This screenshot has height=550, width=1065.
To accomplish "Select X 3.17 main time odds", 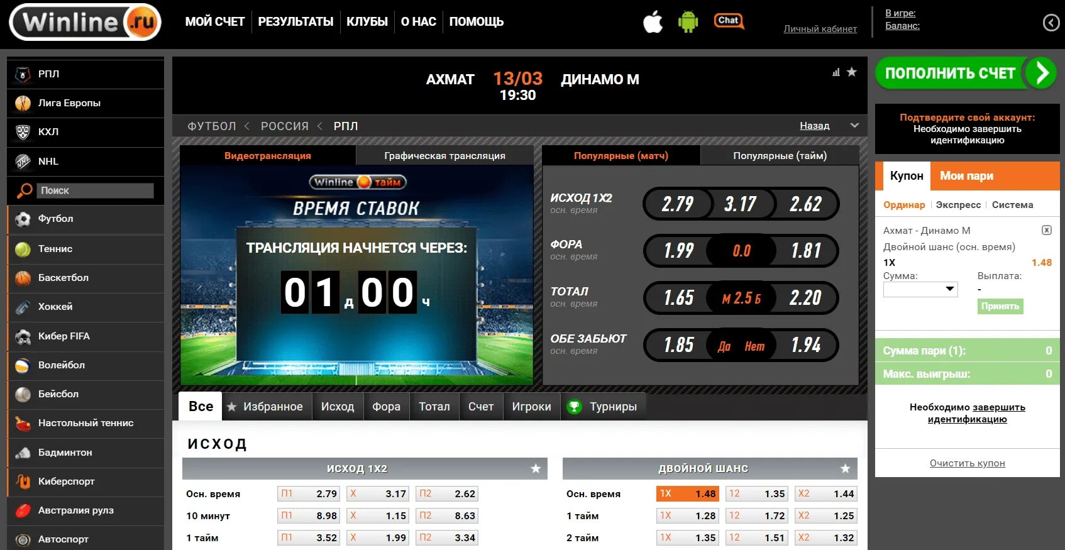I will (377, 494).
